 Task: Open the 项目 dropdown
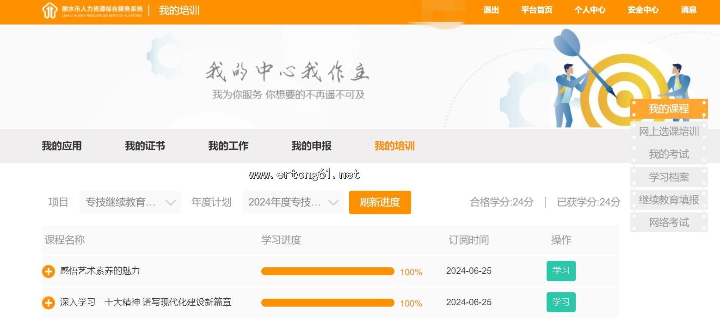130,202
